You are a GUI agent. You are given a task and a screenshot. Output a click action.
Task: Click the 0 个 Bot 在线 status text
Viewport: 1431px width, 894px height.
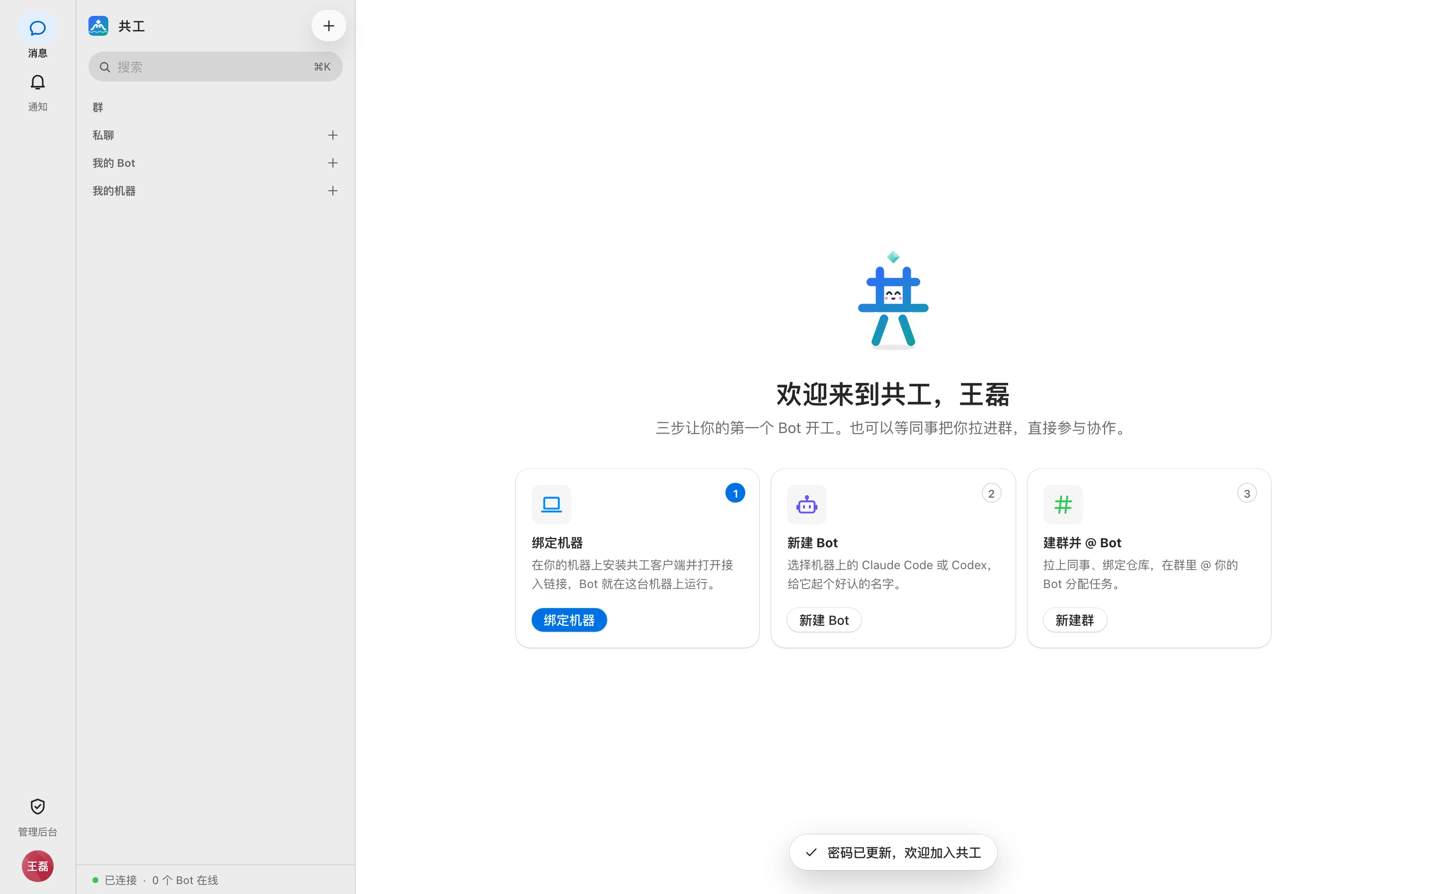(185, 880)
